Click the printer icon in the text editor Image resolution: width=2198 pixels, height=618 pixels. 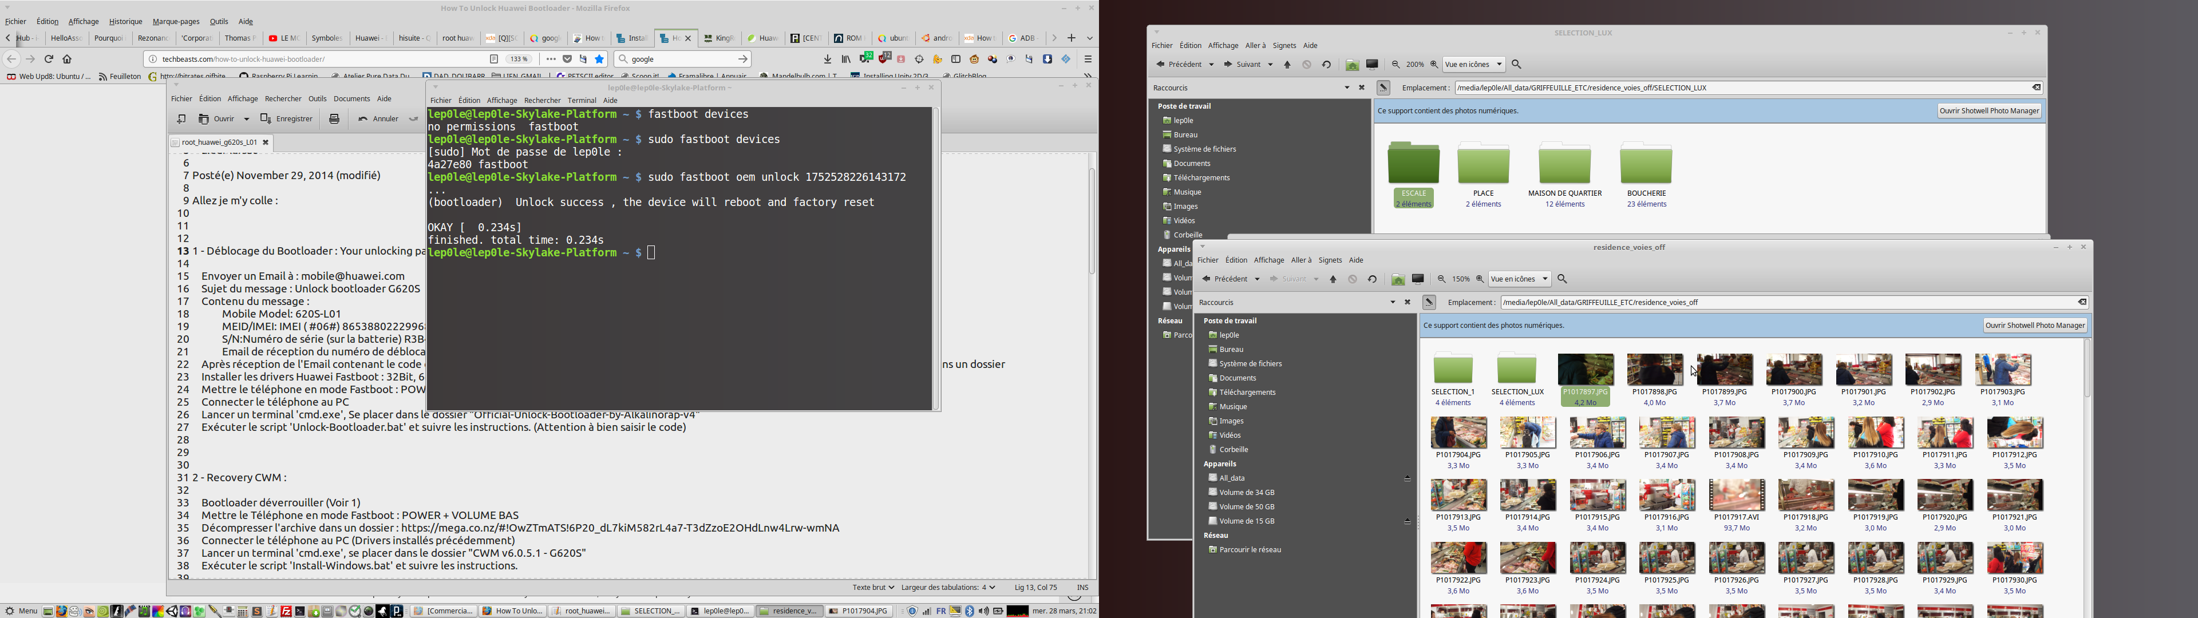(334, 120)
